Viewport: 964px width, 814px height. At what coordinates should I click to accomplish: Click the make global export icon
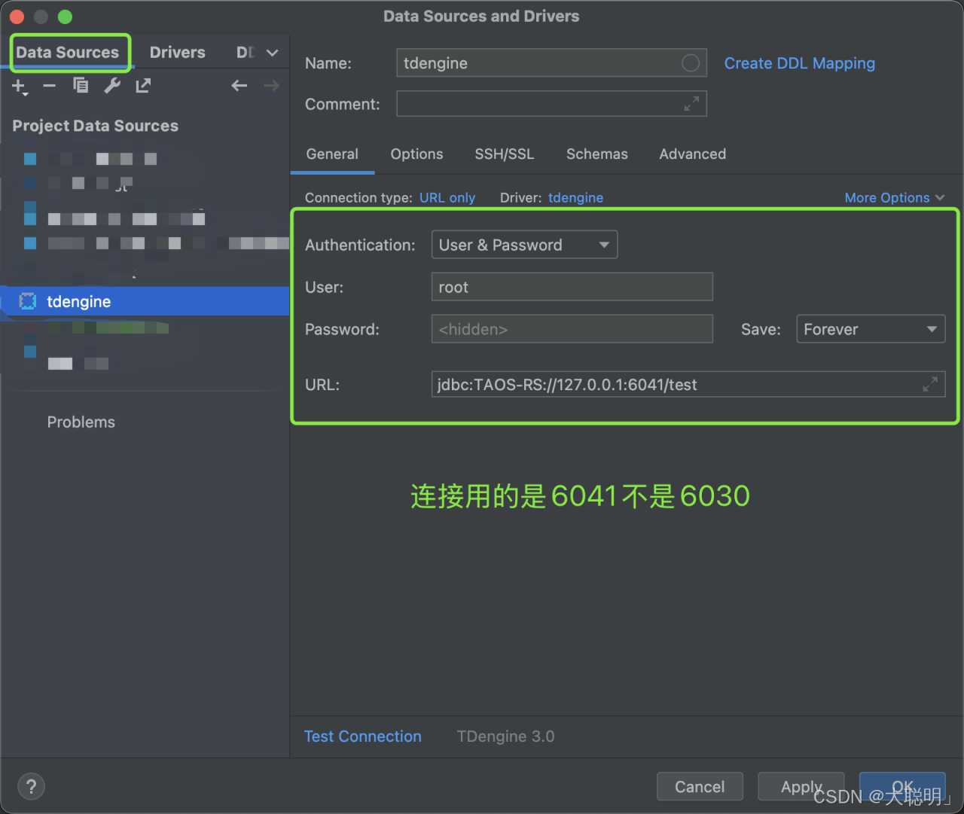pyautogui.click(x=143, y=86)
